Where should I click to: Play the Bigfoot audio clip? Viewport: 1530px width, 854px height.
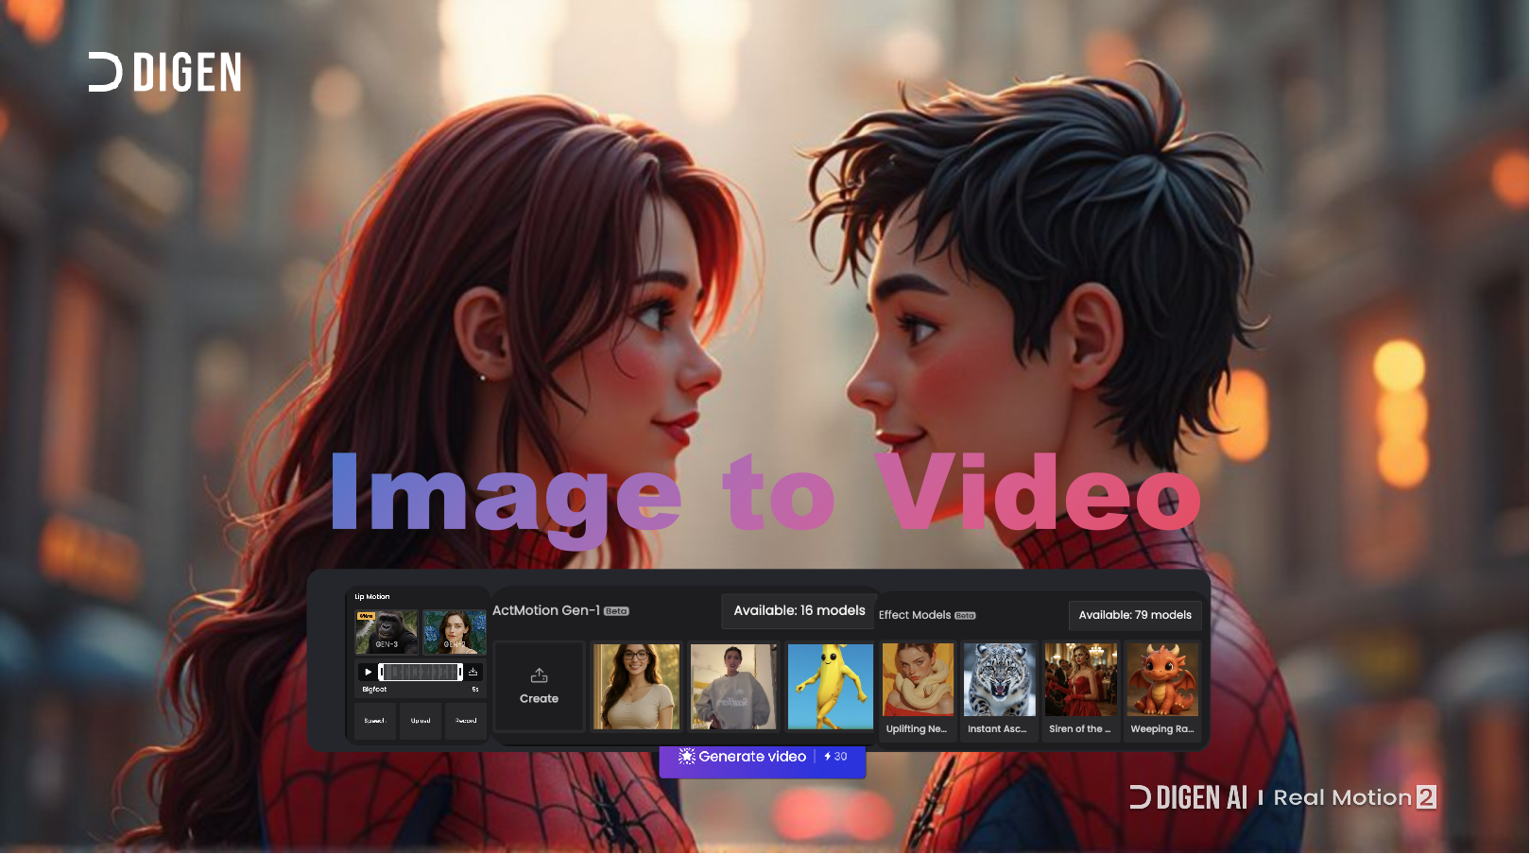tap(368, 672)
